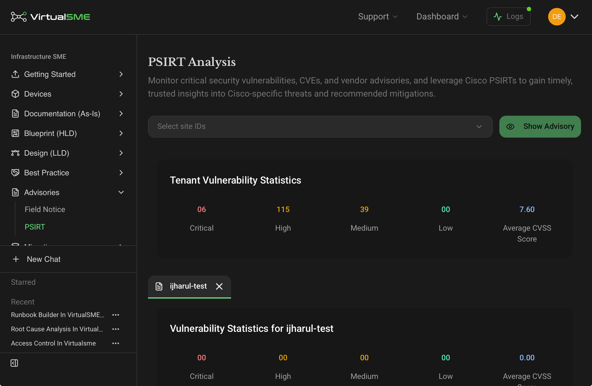Click the Starred section label
The image size is (592, 386).
[23, 282]
